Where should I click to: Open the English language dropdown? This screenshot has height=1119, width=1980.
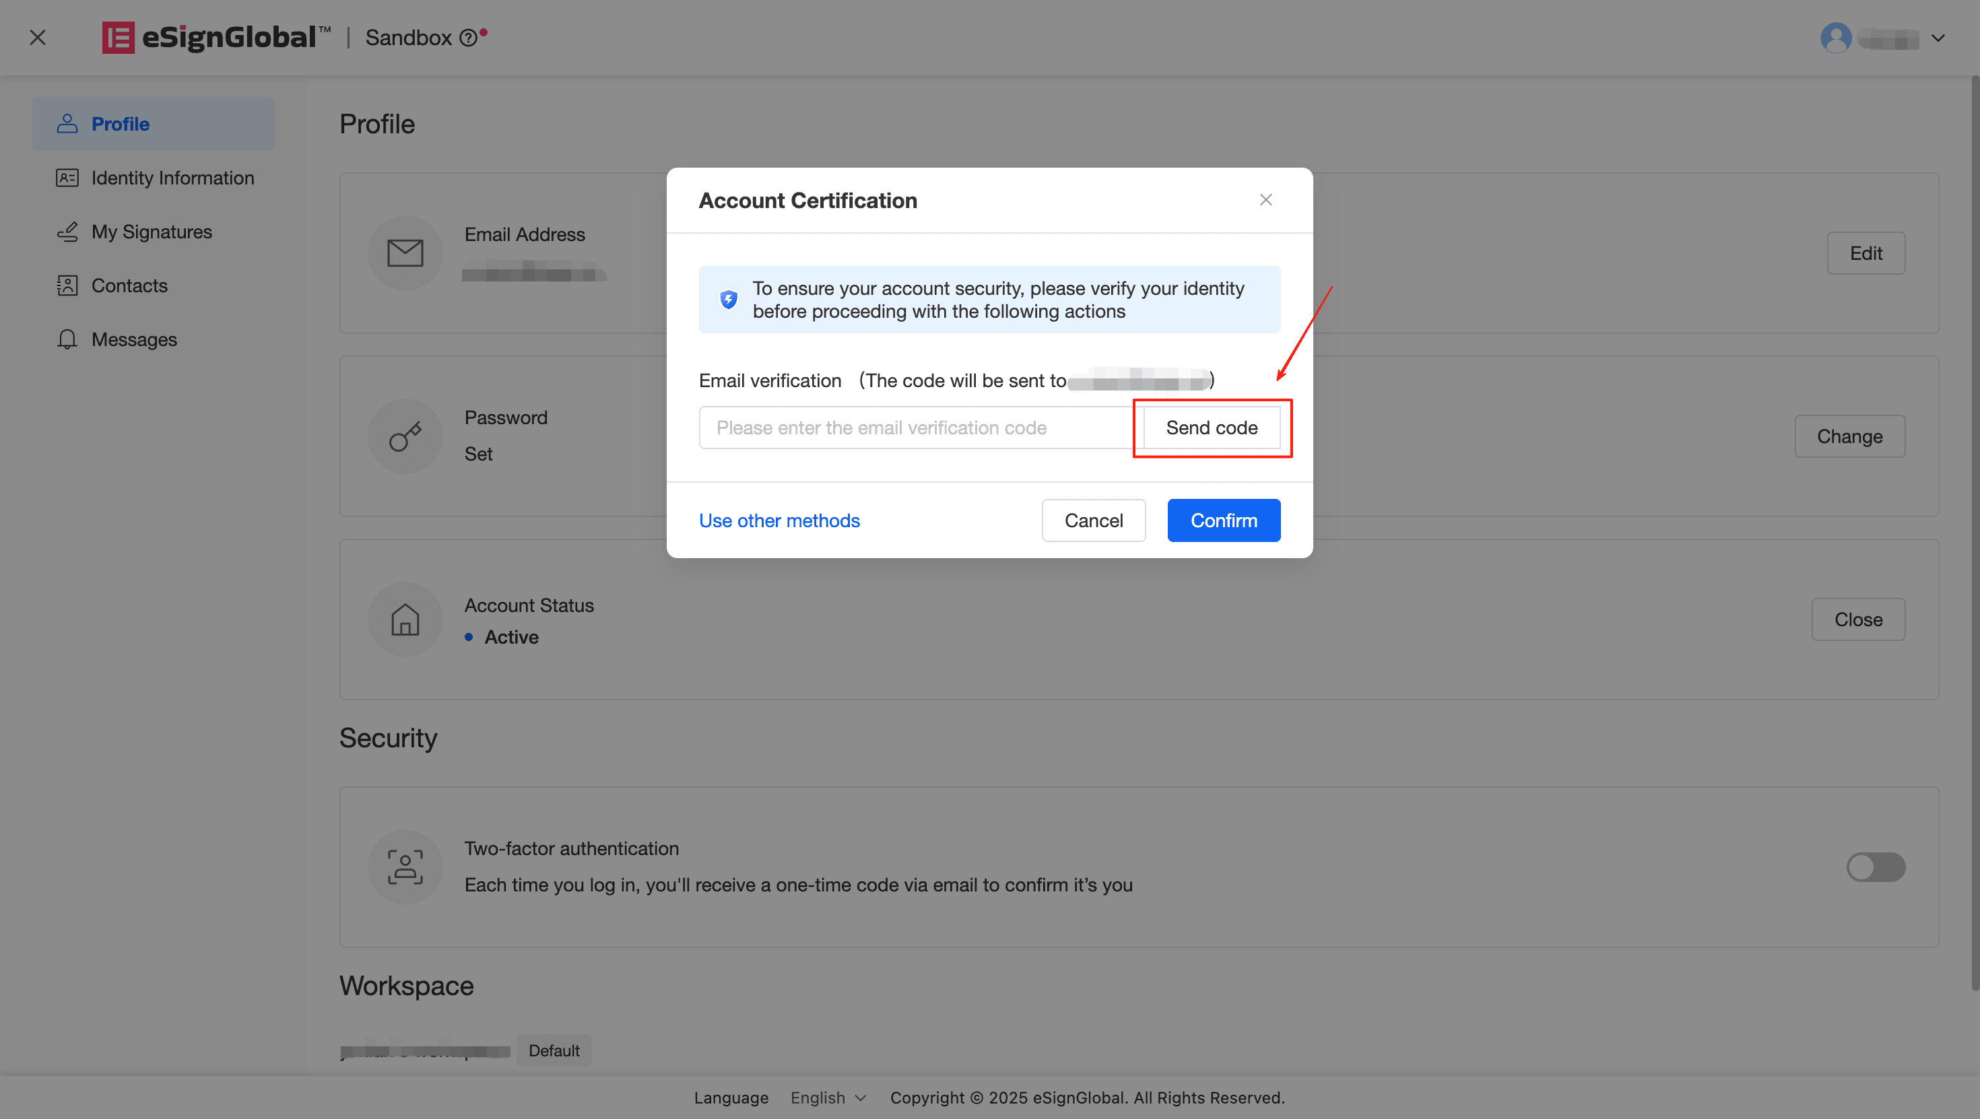pos(828,1097)
